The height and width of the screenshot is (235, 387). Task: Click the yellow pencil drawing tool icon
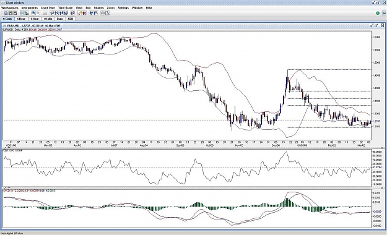[x=80, y=14]
